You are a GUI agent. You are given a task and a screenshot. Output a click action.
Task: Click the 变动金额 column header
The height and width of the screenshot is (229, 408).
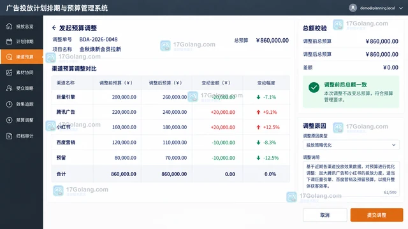(216, 83)
